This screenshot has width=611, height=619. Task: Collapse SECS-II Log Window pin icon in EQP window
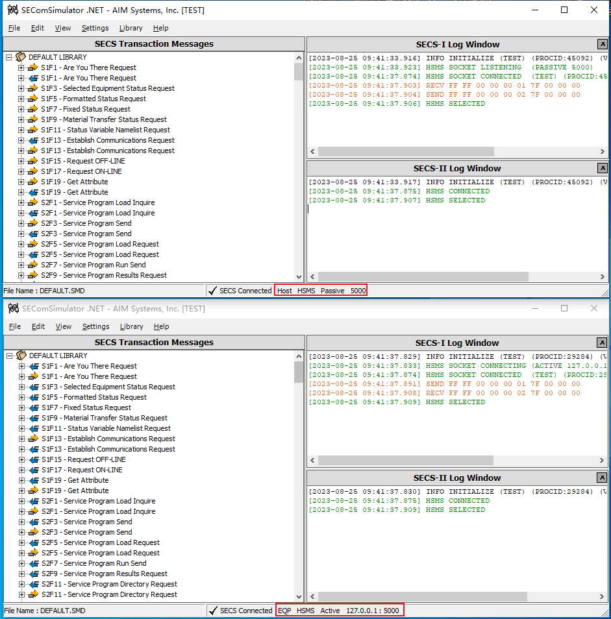click(602, 478)
